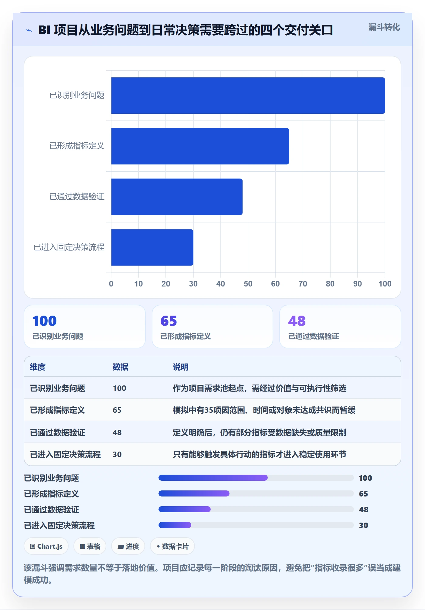Viewport: 425px width, 610px height.
Task: Click the 已形成指标定义 chart bar
Action: click(x=200, y=146)
